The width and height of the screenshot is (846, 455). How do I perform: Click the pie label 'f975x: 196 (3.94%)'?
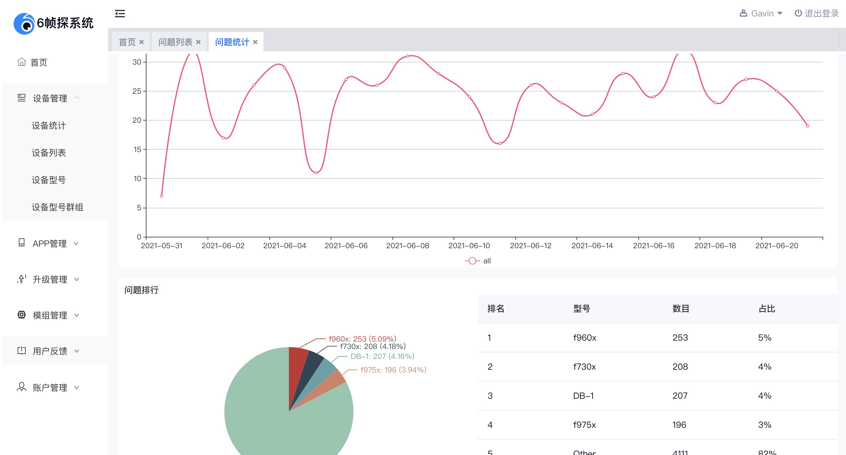point(393,370)
